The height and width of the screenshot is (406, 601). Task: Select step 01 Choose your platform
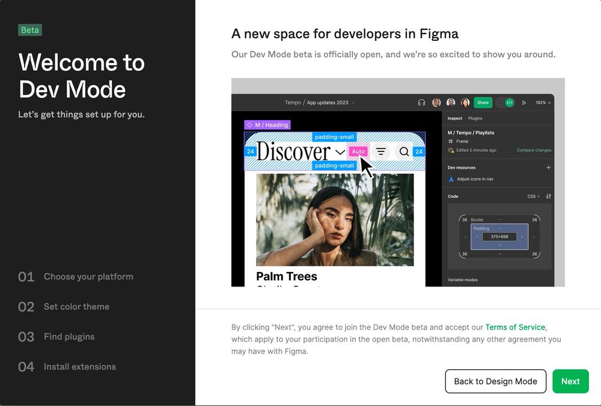tap(76, 276)
